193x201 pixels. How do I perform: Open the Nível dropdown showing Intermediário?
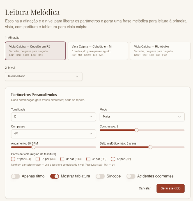44,76
